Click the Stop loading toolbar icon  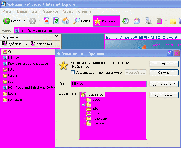click(x=47, y=21)
